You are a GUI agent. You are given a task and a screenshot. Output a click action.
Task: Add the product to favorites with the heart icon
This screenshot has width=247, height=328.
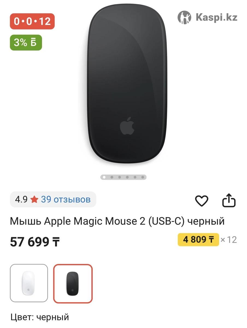[x=202, y=201]
